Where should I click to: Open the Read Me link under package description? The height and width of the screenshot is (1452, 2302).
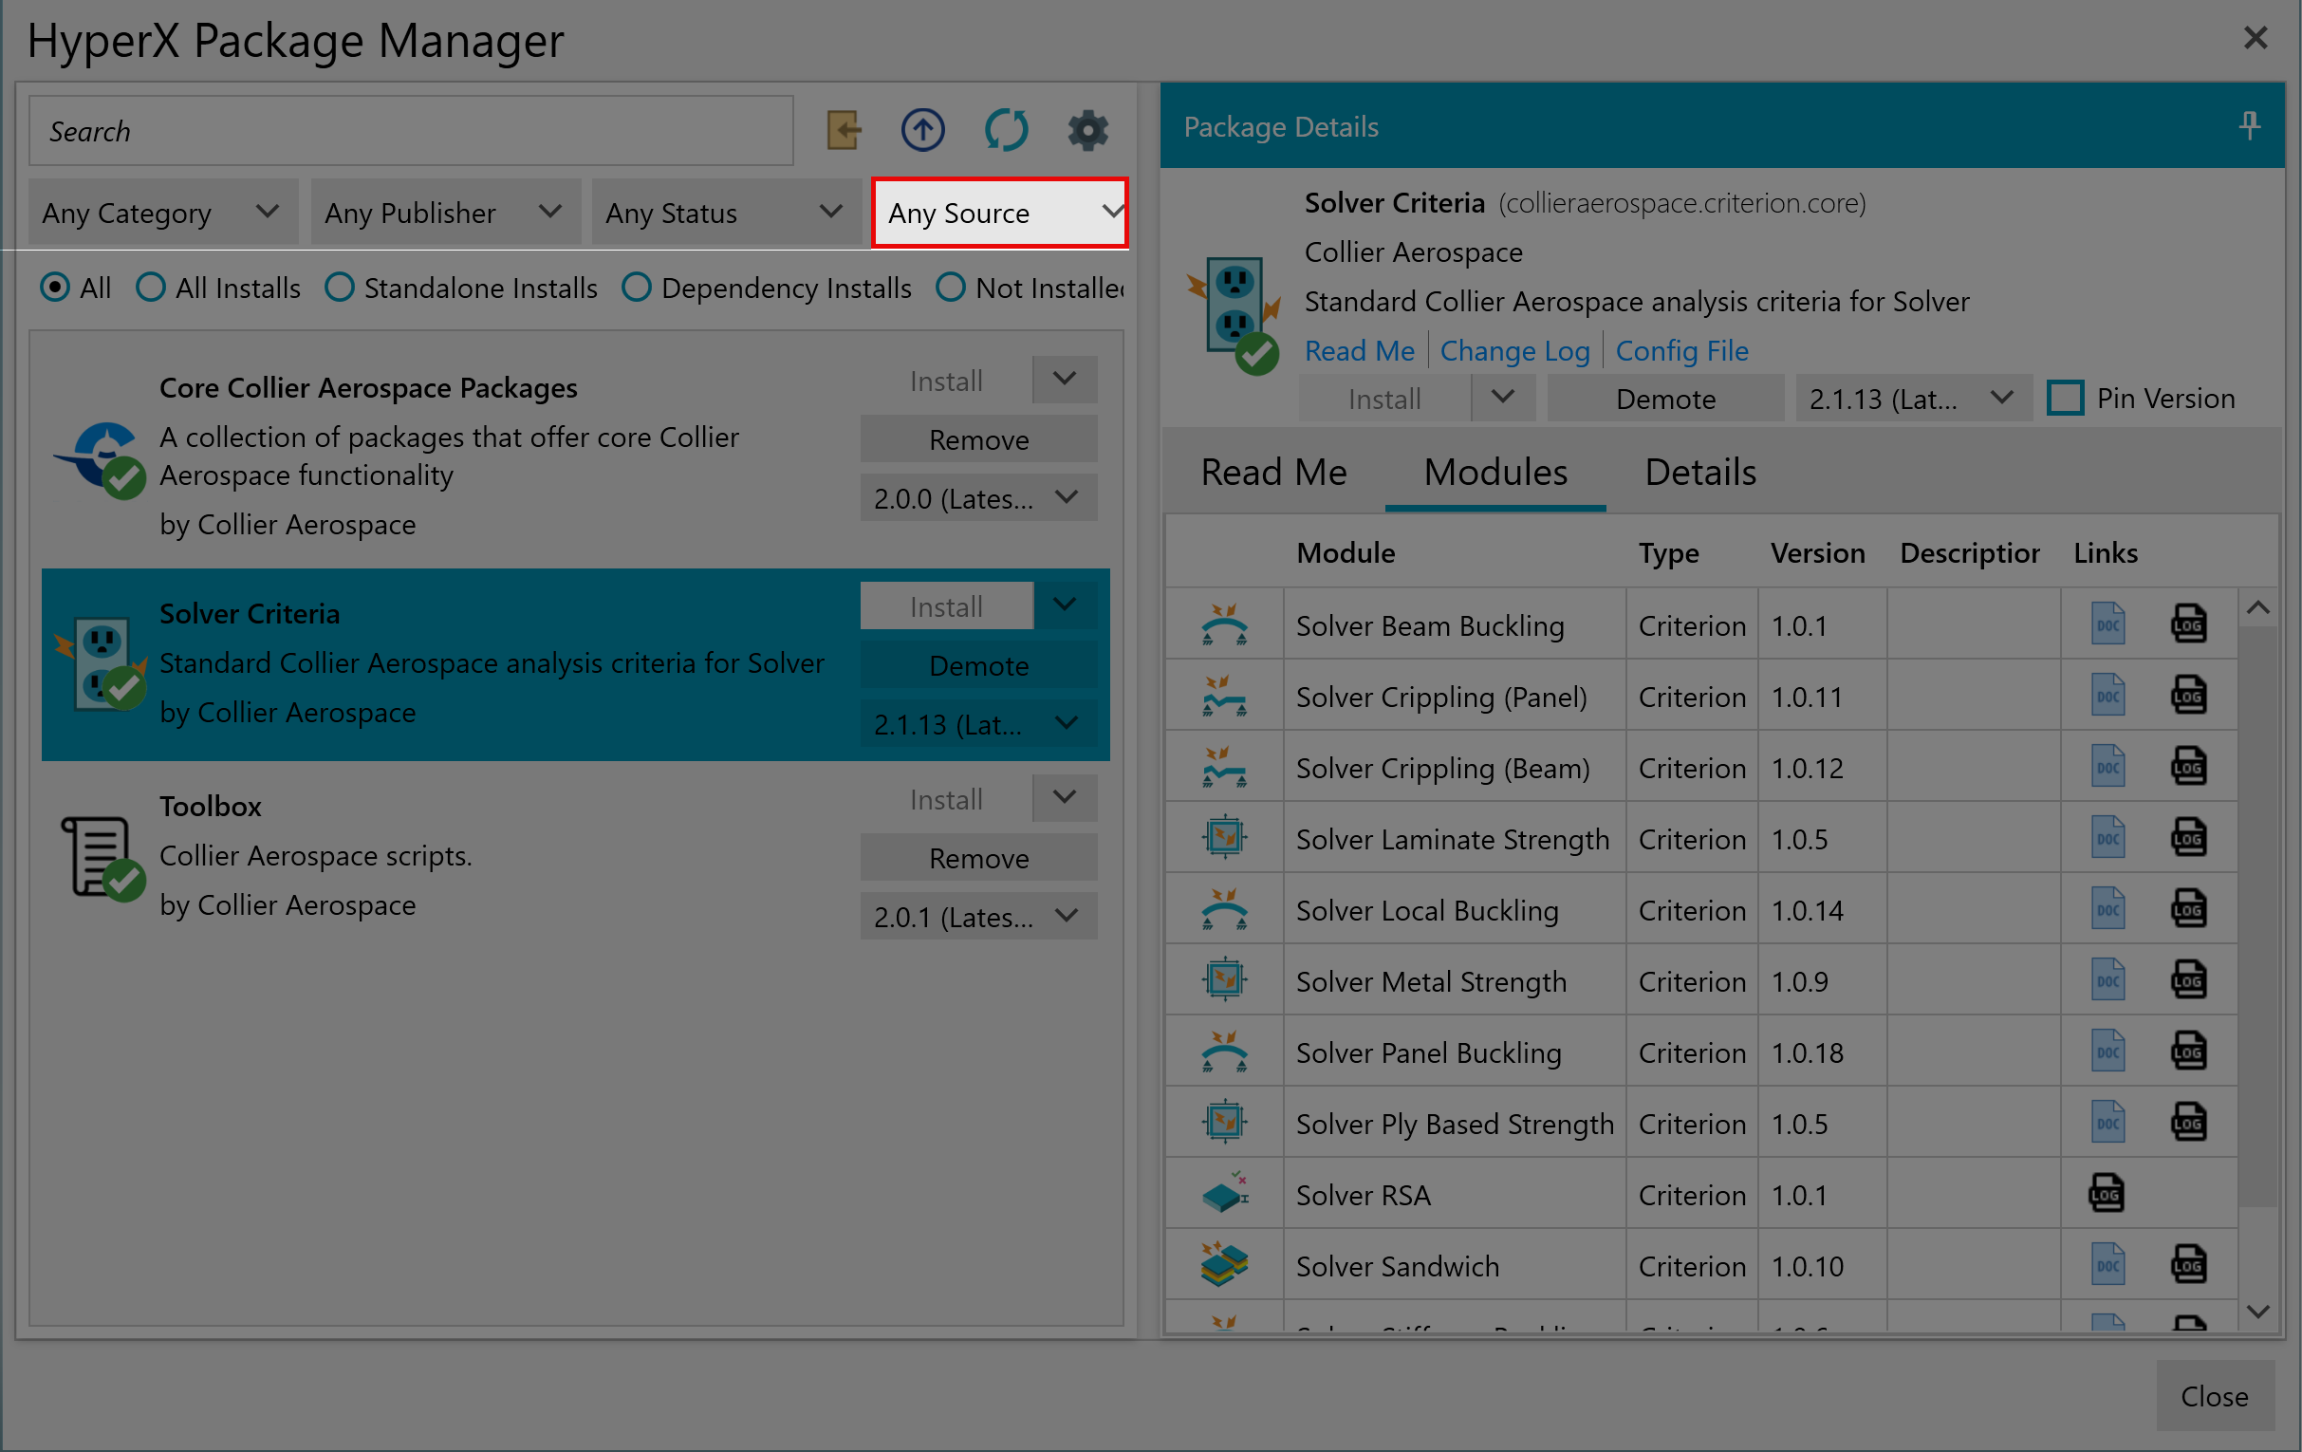tap(1360, 351)
